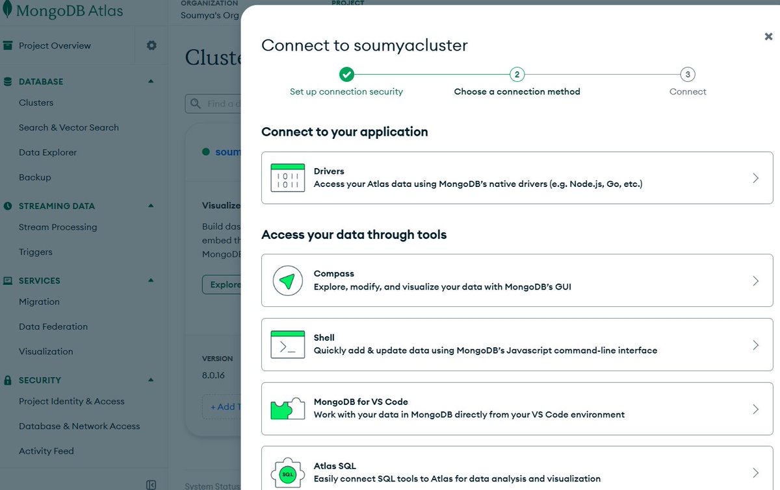Click step 2 circle indicator
This screenshot has width=780, height=490.
pyautogui.click(x=517, y=75)
